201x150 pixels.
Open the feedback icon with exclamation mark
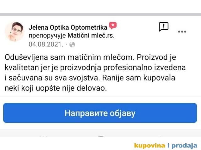coord(164,27)
